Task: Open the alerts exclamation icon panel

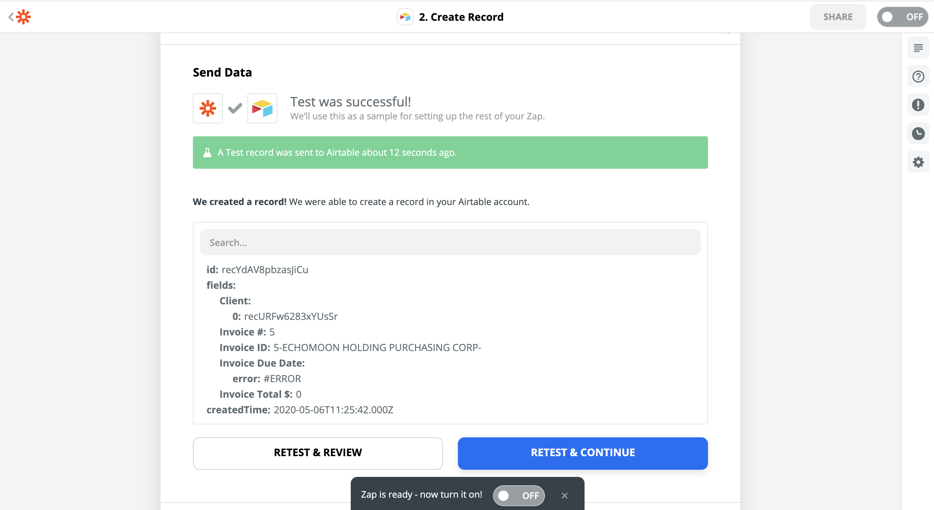Action: point(918,105)
